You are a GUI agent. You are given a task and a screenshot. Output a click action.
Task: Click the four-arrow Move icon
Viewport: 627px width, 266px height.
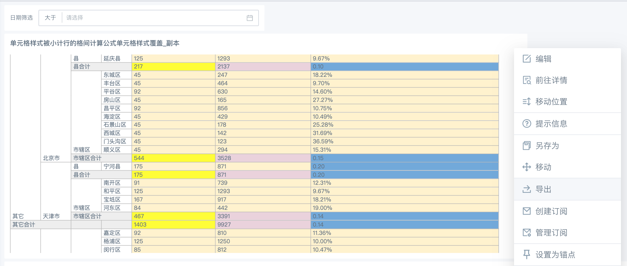(526, 167)
